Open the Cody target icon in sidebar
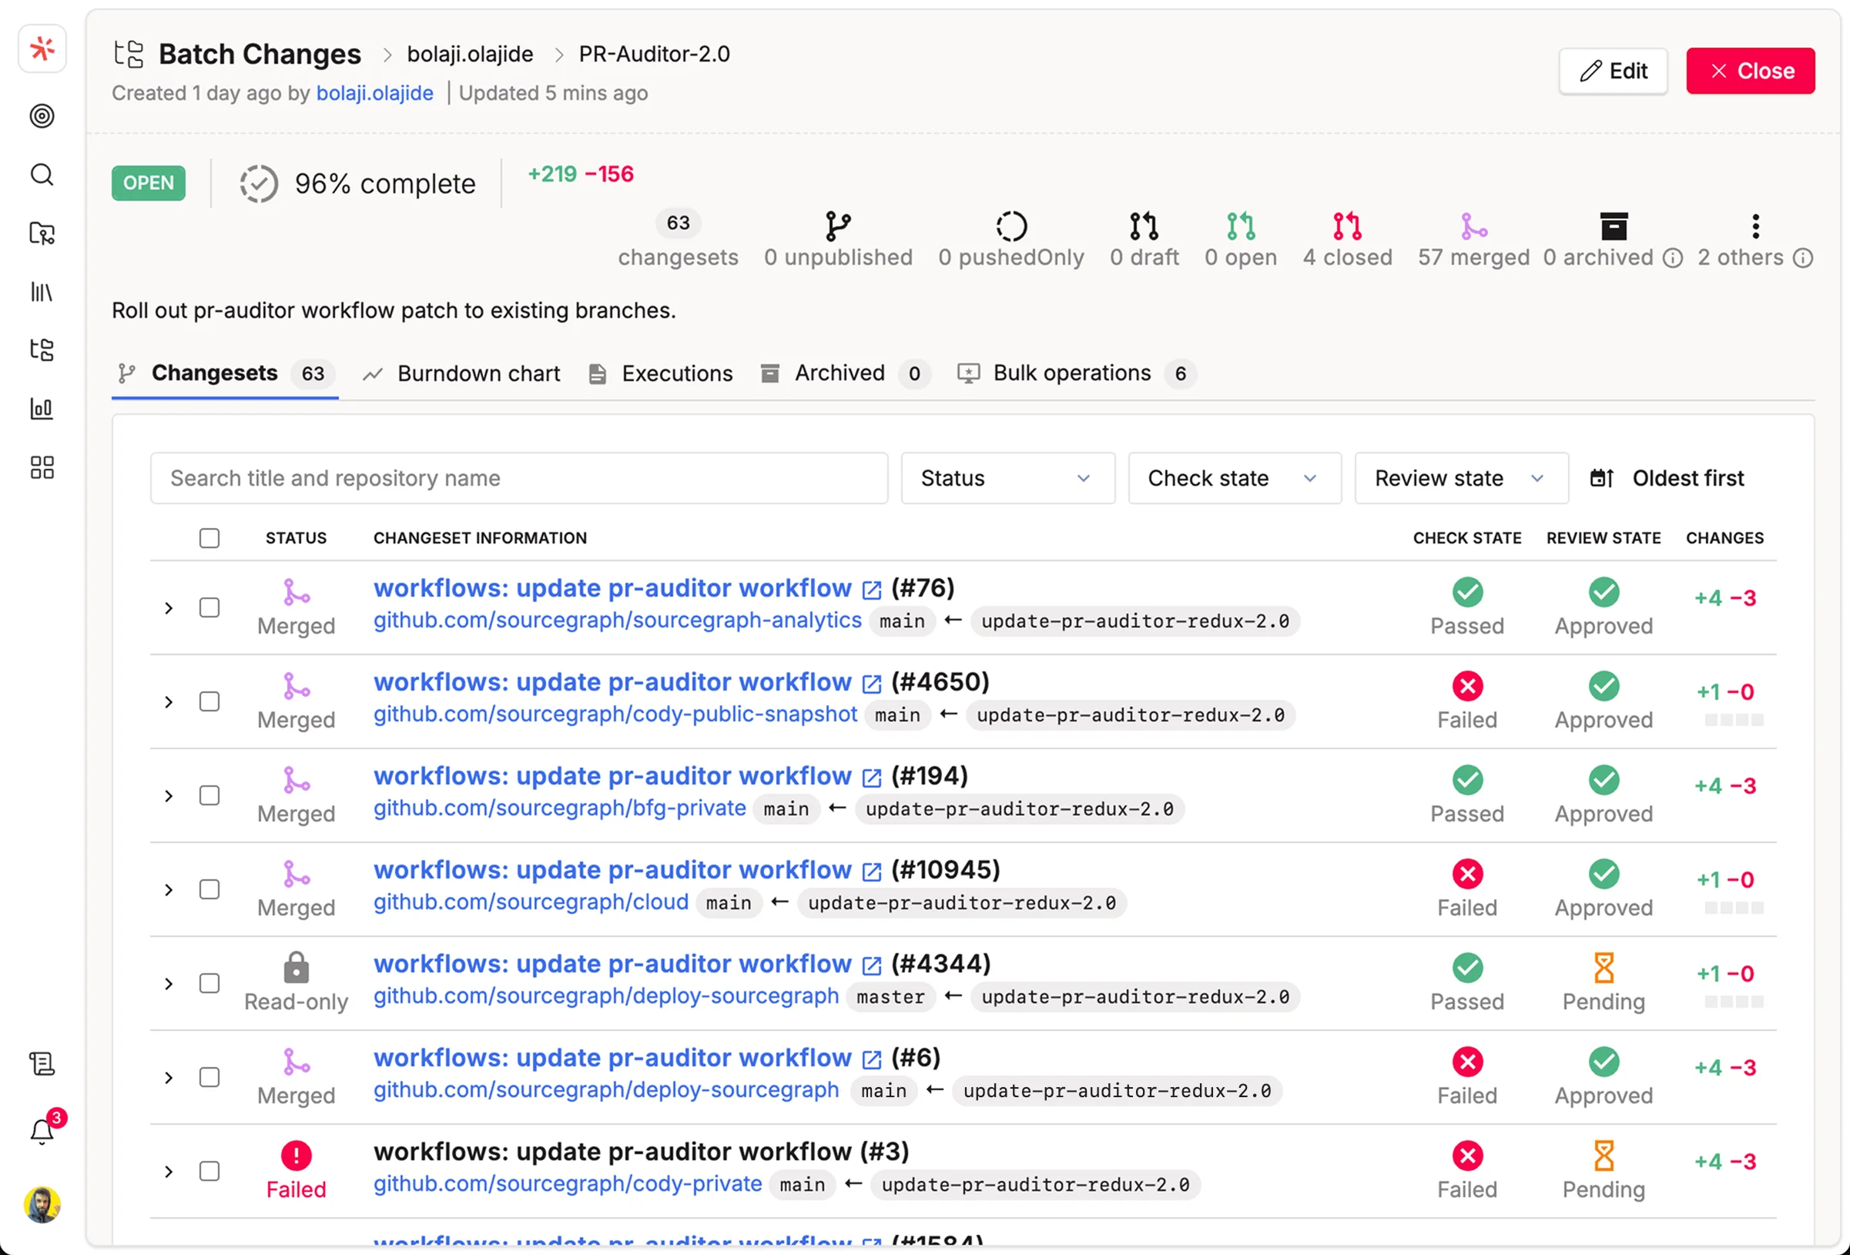The image size is (1850, 1255). (42, 116)
